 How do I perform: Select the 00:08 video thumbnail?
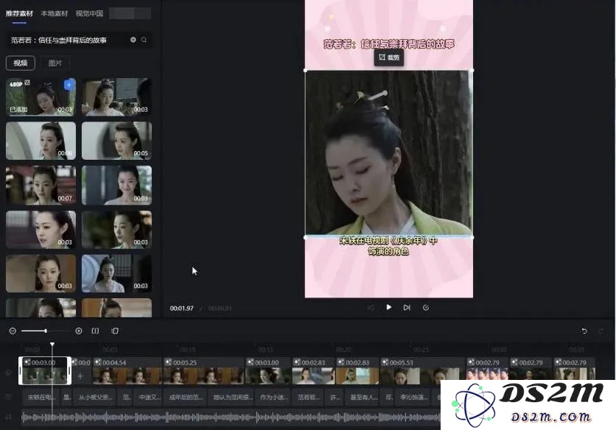41,141
